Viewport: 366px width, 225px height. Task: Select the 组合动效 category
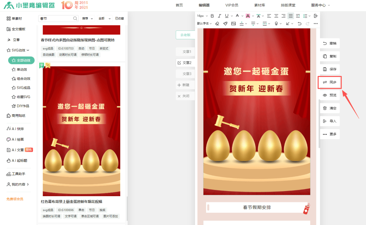pyautogui.click(x=23, y=79)
